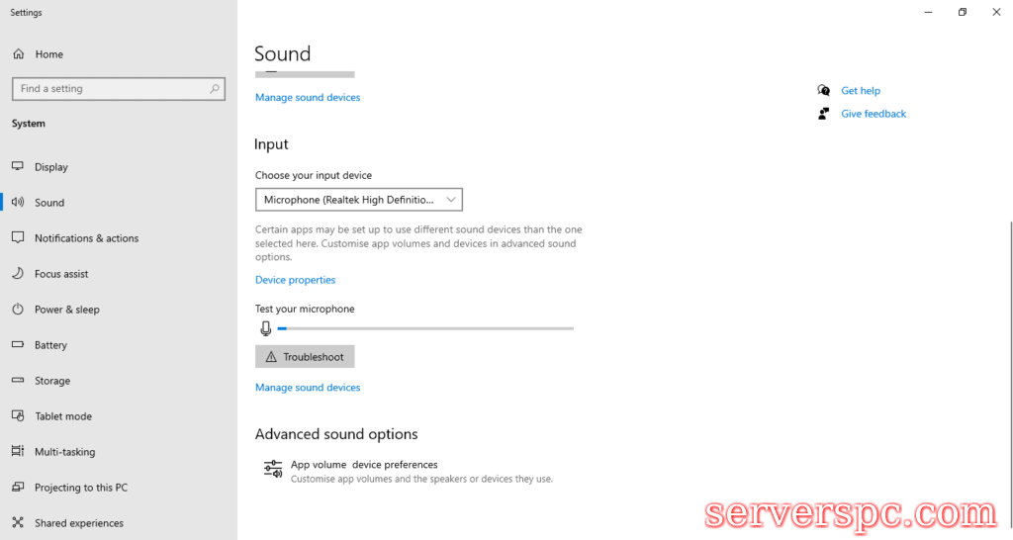Open the Get help link
1013x540 pixels.
point(860,91)
